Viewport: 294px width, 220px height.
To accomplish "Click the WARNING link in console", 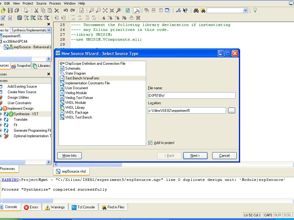I will click(x=10, y=180).
